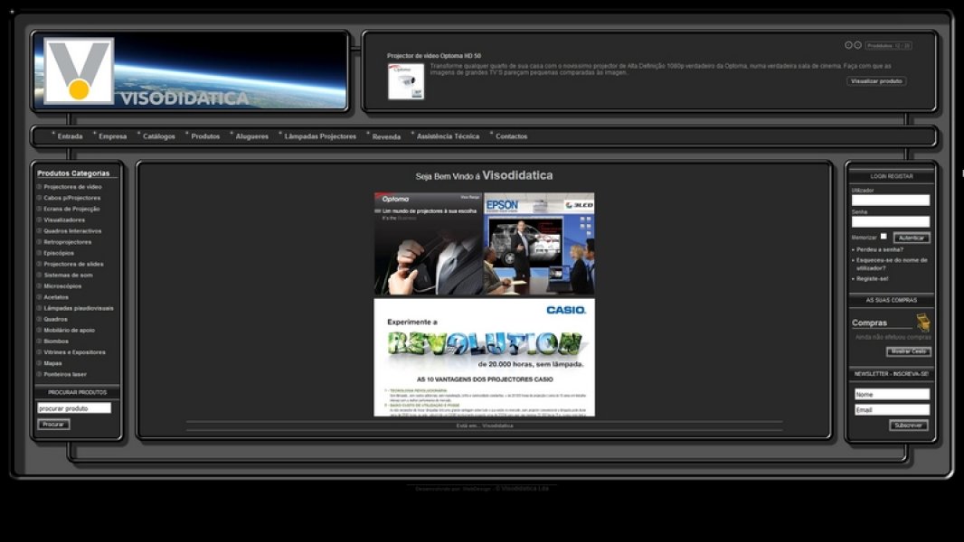Click the Visodidatica logo banner
Screen dimensions: 964x542
(x=191, y=71)
